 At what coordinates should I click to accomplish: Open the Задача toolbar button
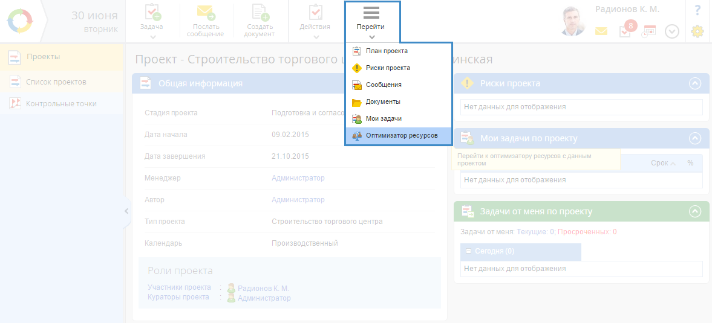click(x=152, y=21)
